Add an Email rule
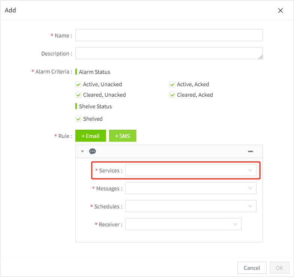Viewport: 294px width, 277px height. click(x=91, y=136)
